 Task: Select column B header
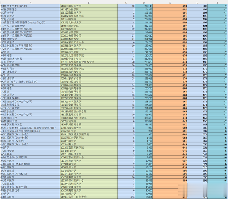coord(89,3)
